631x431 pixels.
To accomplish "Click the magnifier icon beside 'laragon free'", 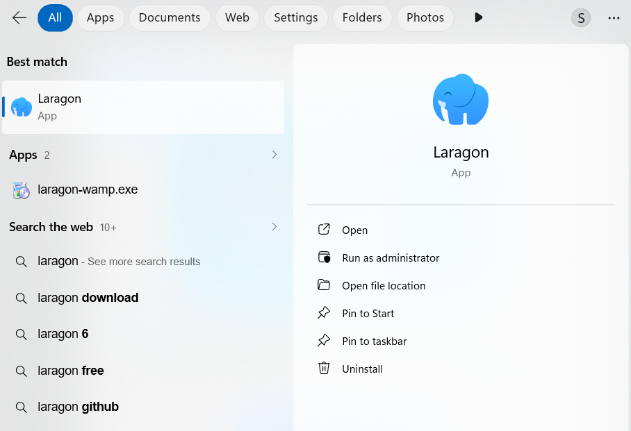I will (22, 371).
